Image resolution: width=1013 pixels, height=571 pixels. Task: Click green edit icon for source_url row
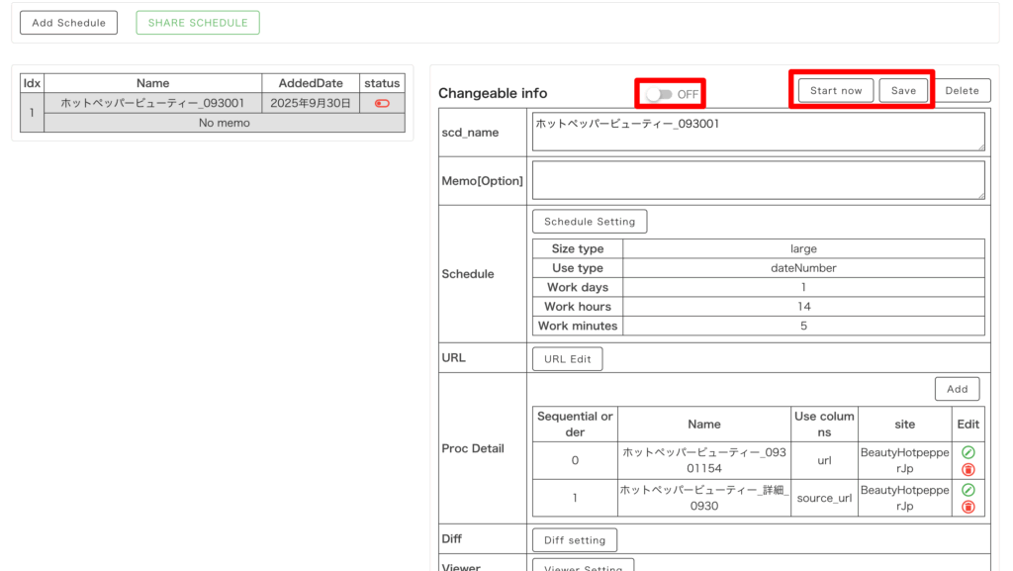click(967, 490)
